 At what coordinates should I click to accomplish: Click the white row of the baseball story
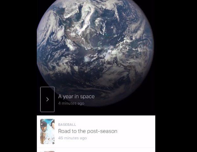coord(96,131)
